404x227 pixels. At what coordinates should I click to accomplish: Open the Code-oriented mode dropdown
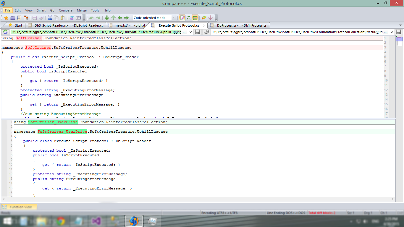tap(174, 18)
